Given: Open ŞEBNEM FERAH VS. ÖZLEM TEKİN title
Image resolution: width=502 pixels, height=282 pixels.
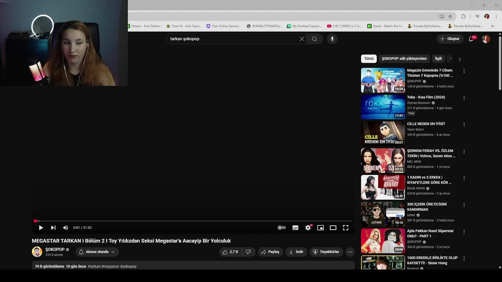Looking at the screenshot, I should tap(431, 153).
